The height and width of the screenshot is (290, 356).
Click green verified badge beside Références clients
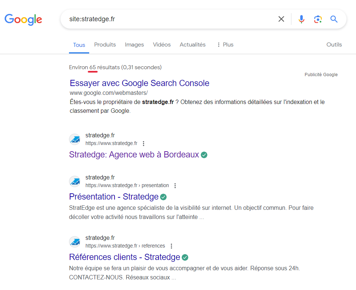click(185, 258)
